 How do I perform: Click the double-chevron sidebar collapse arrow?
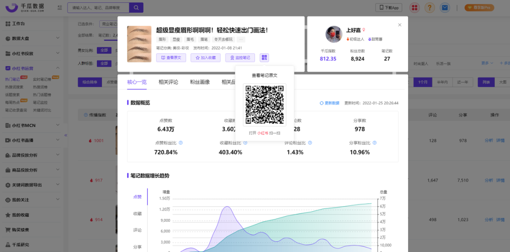pos(66,135)
